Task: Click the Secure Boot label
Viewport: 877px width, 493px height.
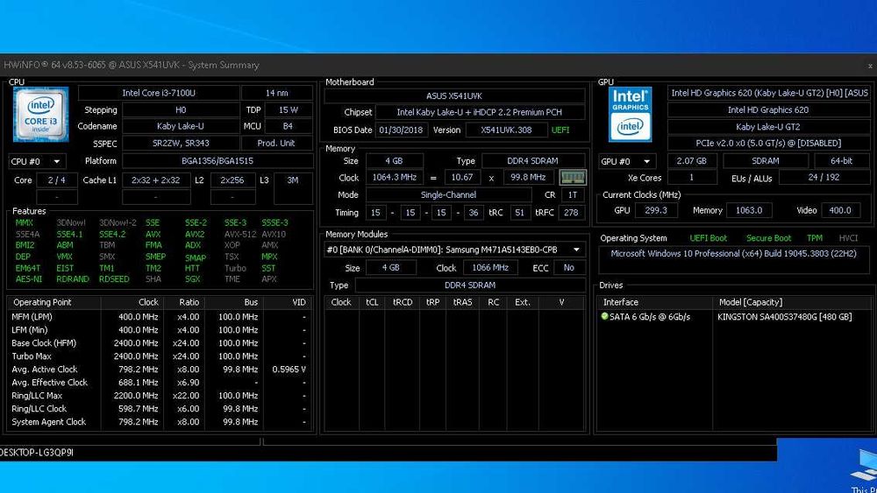Action: coord(768,238)
